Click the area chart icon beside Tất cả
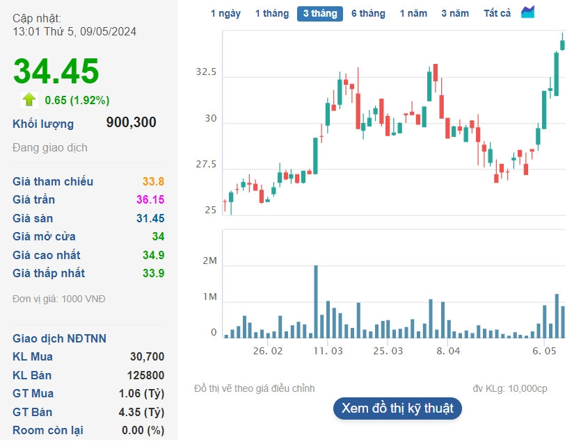 528,13
